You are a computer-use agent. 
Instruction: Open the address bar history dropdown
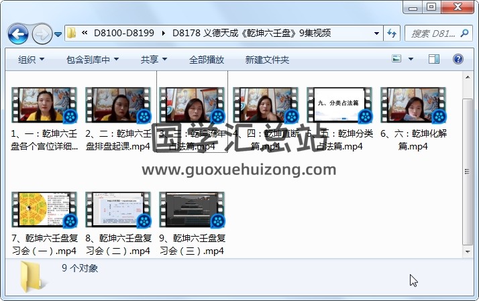coord(376,34)
